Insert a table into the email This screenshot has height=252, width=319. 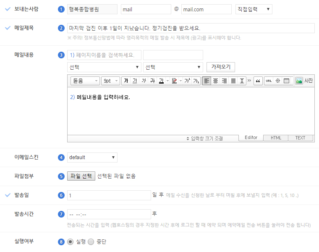[x=286, y=81]
